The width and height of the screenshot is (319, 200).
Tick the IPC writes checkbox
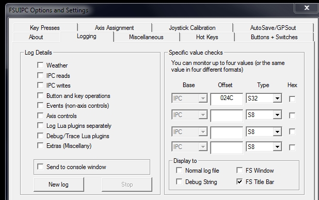40,85
